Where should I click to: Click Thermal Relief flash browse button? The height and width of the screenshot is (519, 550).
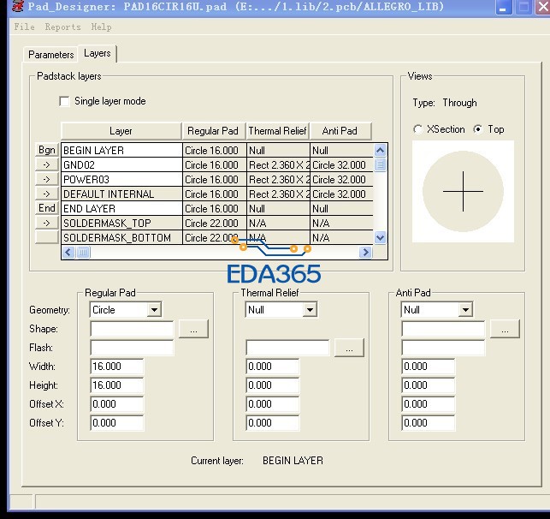pyautogui.click(x=349, y=348)
